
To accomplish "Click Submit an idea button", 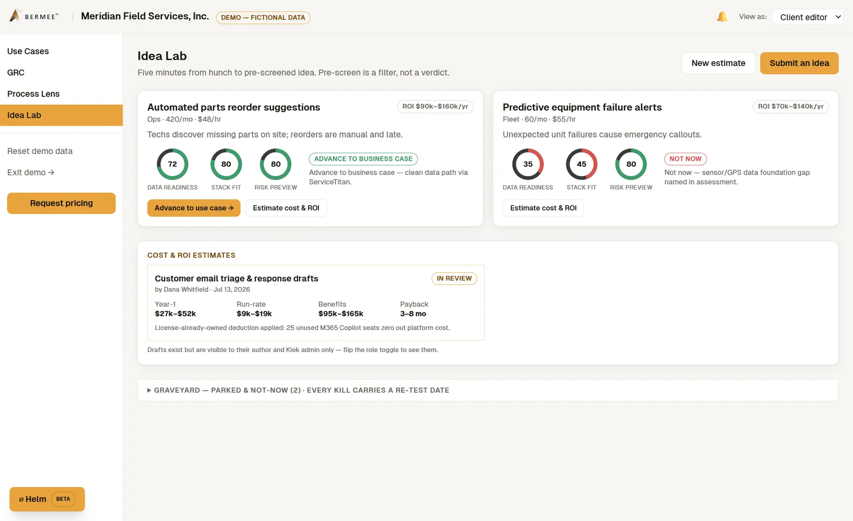I will click(x=799, y=63).
